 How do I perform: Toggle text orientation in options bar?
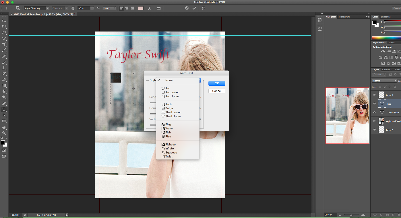pyautogui.click(x=18, y=8)
